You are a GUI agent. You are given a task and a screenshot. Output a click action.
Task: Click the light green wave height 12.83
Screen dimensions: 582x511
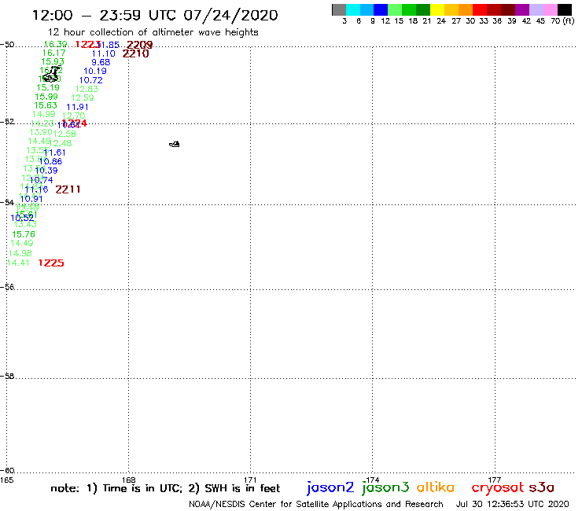(x=87, y=89)
